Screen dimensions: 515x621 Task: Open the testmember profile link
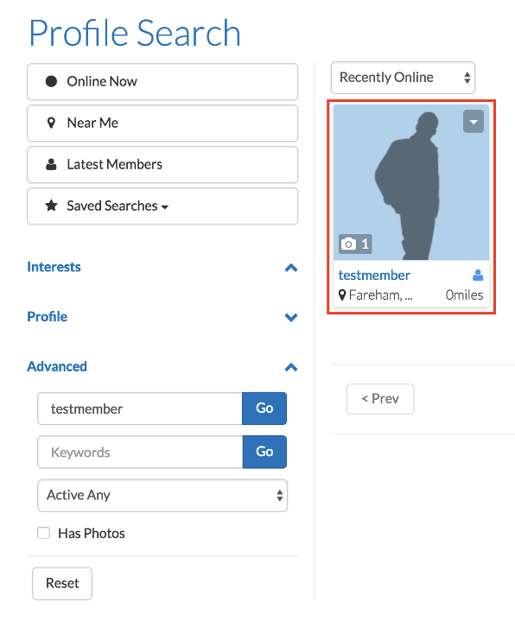pyautogui.click(x=374, y=276)
